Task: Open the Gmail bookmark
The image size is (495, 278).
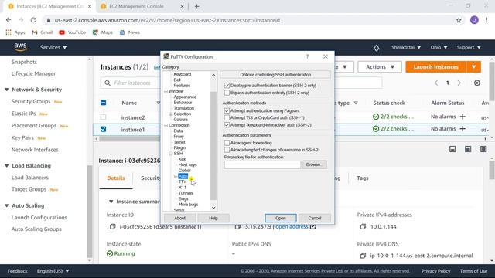Action: (42, 32)
